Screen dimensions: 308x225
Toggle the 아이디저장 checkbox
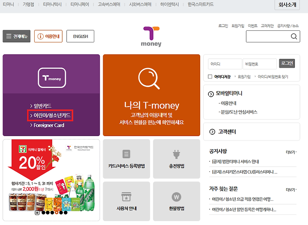[x=210, y=77]
